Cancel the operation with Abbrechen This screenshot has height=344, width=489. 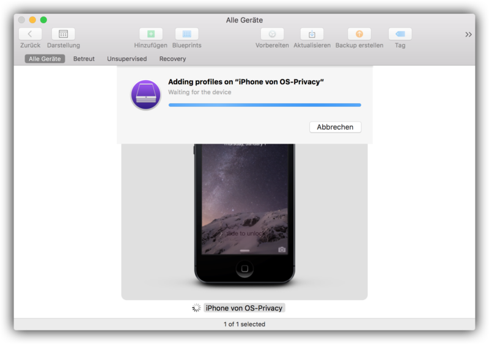coord(335,127)
